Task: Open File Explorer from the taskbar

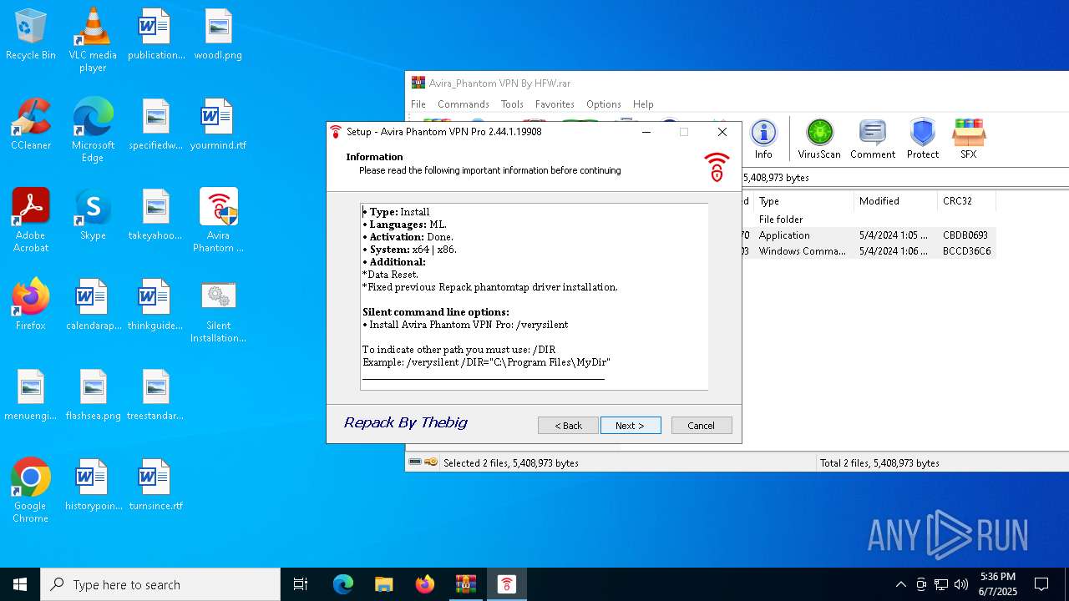Action: (383, 584)
